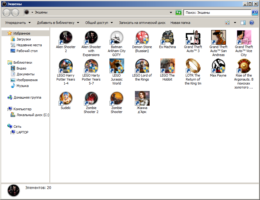This screenshot has width=260, height=200.
Task: Expand the address bar history dropdown
Action: point(171,13)
